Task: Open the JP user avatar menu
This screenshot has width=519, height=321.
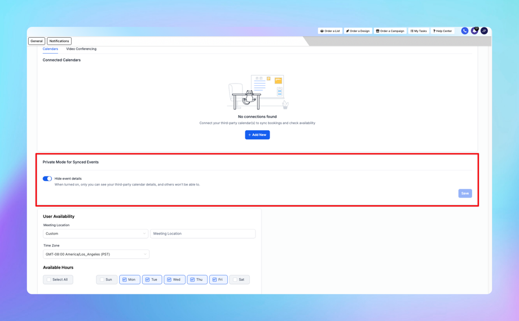Action: 484,31
